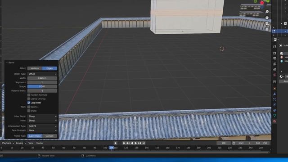This screenshot has width=288, height=162.
Task: Select Superellipse profile type
Action: tap(35, 136)
